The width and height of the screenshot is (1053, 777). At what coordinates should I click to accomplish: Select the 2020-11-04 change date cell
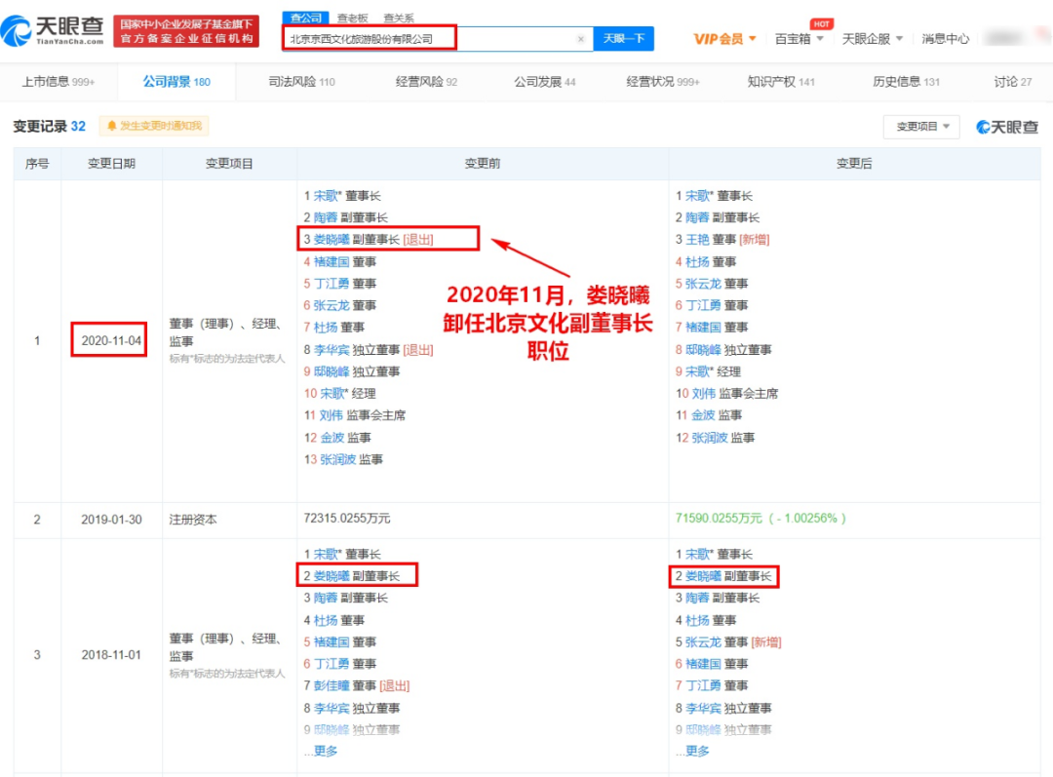[x=111, y=340]
